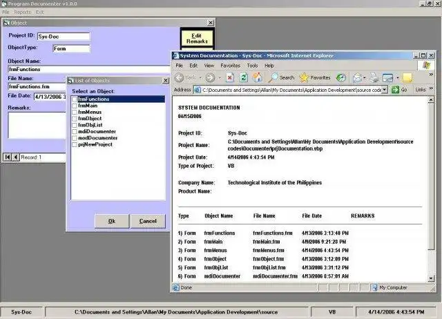The width and height of the screenshot is (442, 319).
Task: Open the Search pane in Internet Explorer
Action: 281,77
